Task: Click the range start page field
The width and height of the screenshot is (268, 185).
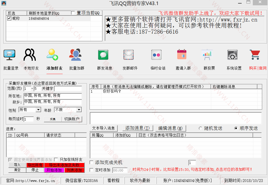Action: [27, 89]
